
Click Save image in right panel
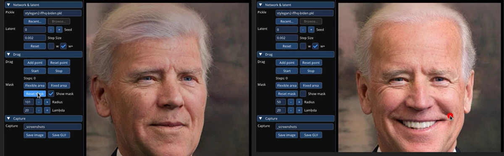point(287,135)
